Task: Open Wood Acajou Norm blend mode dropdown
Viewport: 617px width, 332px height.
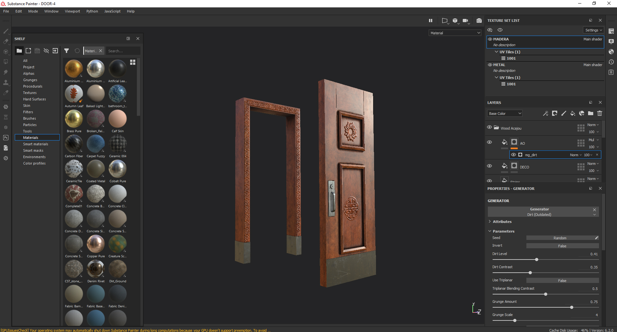Action: click(593, 125)
